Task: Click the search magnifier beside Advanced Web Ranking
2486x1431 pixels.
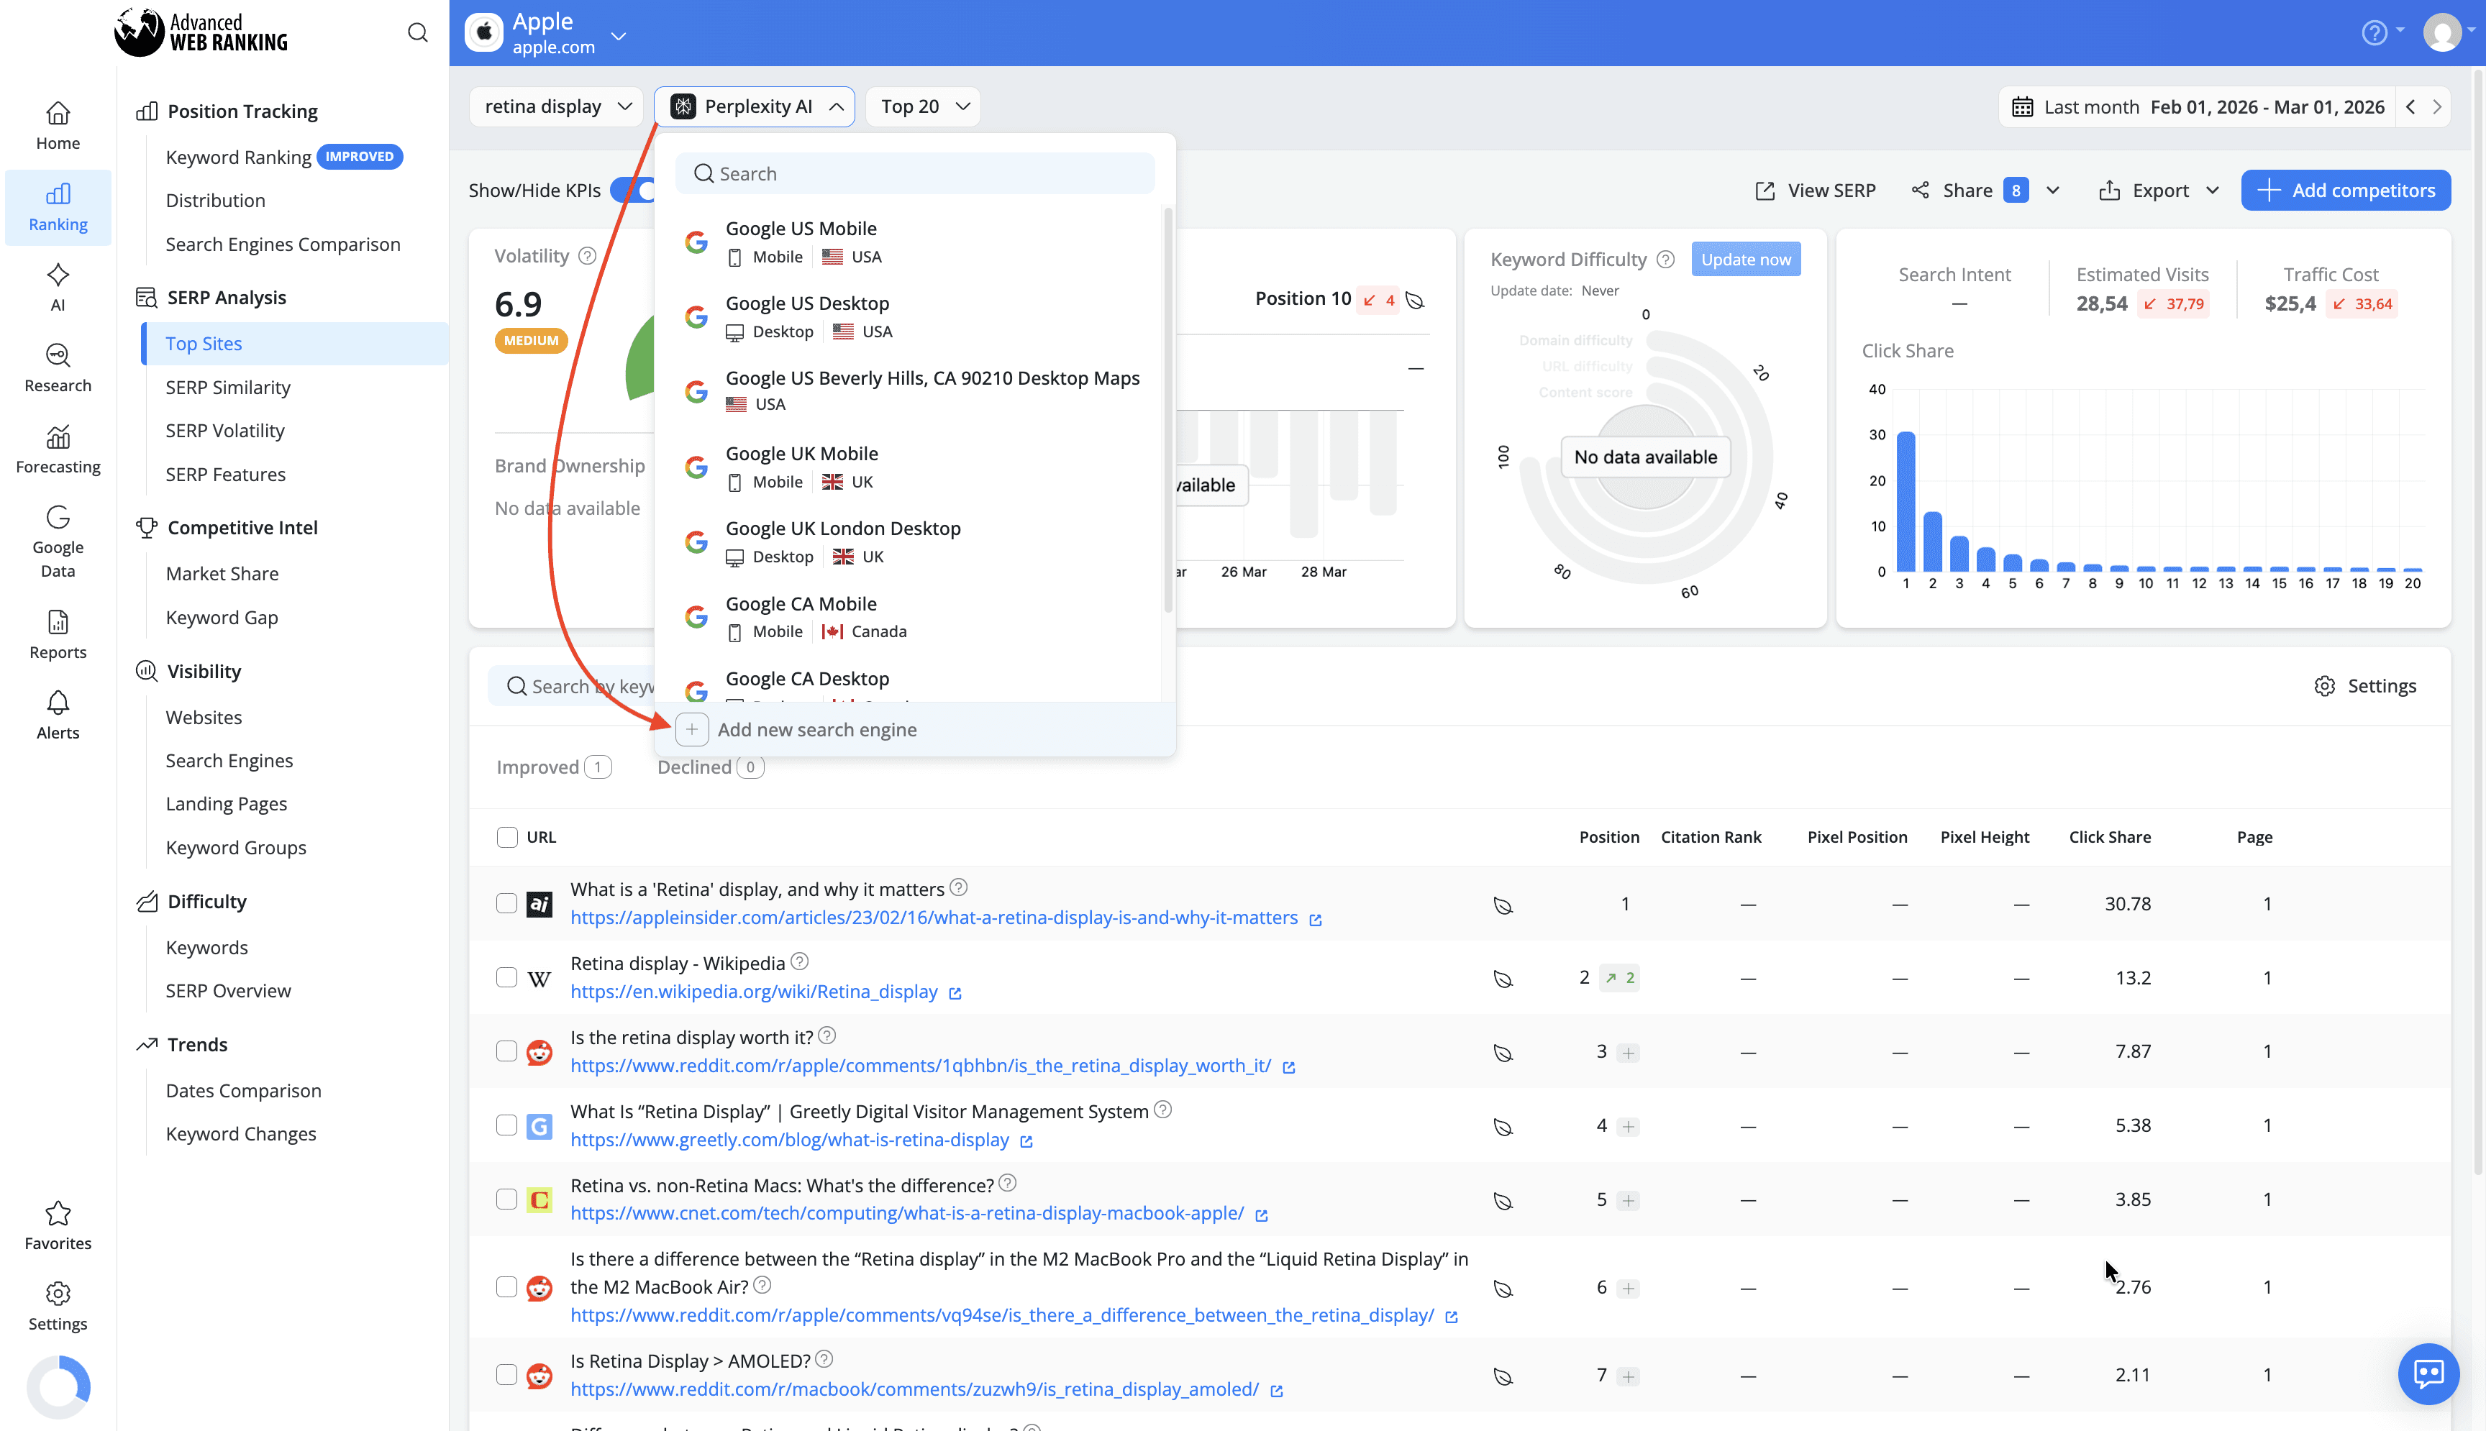Action: 416,32
